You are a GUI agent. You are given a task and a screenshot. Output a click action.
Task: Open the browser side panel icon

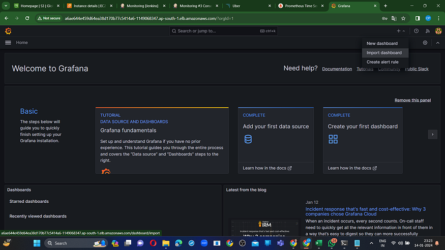pos(418,18)
